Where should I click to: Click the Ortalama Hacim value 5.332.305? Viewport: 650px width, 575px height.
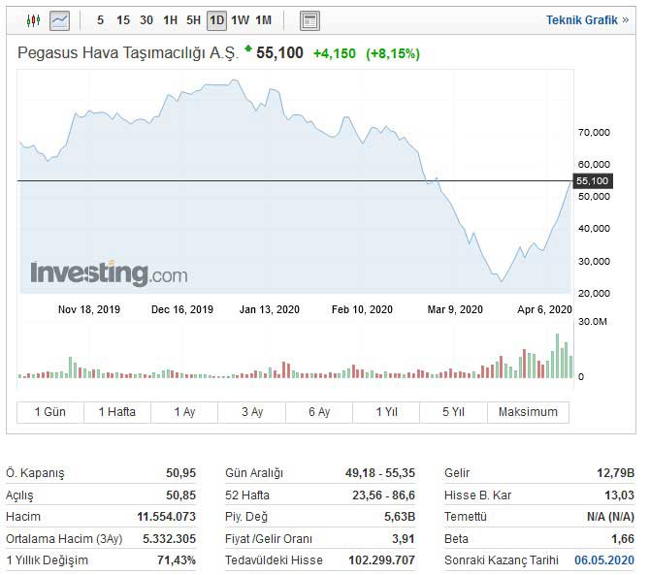pyautogui.click(x=169, y=538)
